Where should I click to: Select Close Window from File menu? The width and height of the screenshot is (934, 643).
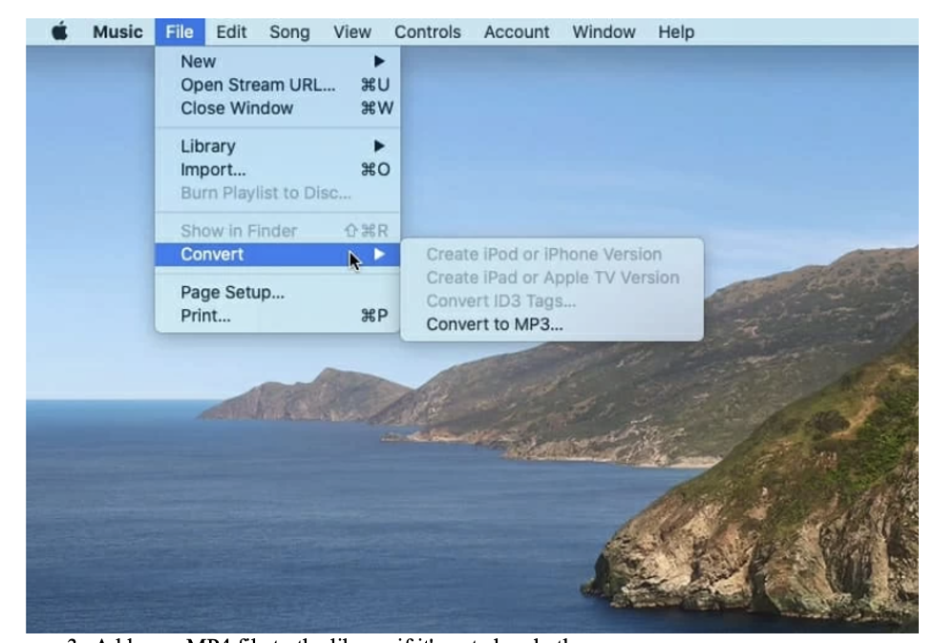[x=237, y=108]
